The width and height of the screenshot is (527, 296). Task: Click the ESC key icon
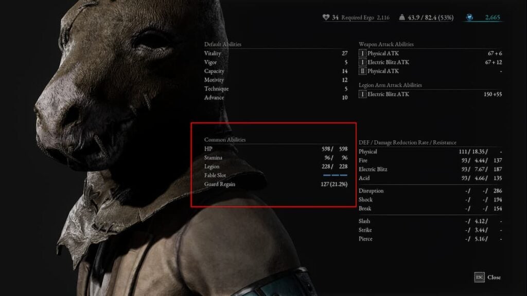coord(479,277)
